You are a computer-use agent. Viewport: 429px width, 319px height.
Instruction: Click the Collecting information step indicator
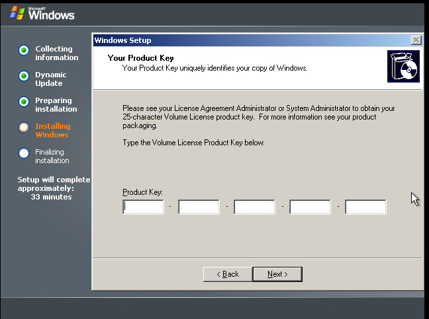(24, 50)
